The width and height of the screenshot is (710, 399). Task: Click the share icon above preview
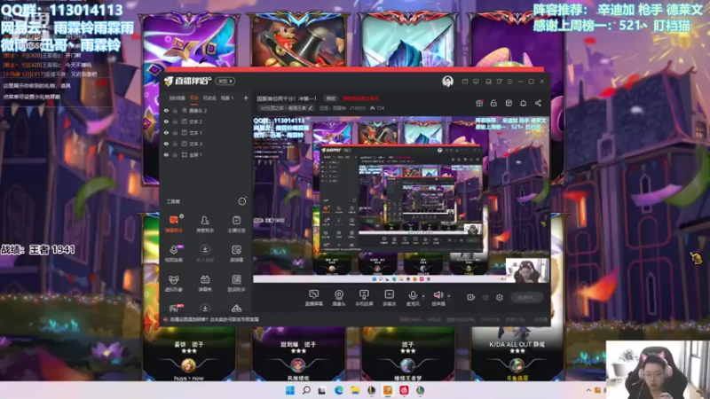pyautogui.click(x=538, y=103)
